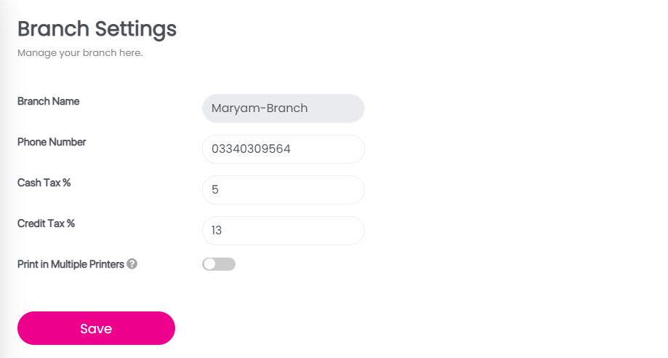The image size is (668, 358).
Task: Place cursor on the Maryam-Branch text
Action: (x=259, y=108)
